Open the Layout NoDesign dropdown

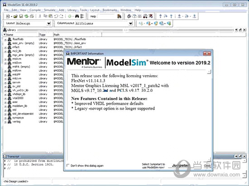49,24
